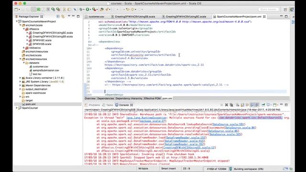Select DFWithSS.scala in the tree
306x172 pixels.
(42, 44)
